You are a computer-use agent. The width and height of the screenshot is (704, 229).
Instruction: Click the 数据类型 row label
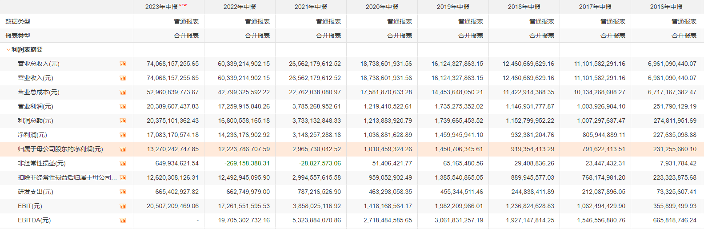(x=18, y=21)
